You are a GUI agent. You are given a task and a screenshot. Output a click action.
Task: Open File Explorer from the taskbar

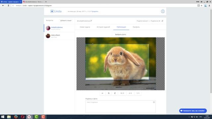click(x=9, y=117)
